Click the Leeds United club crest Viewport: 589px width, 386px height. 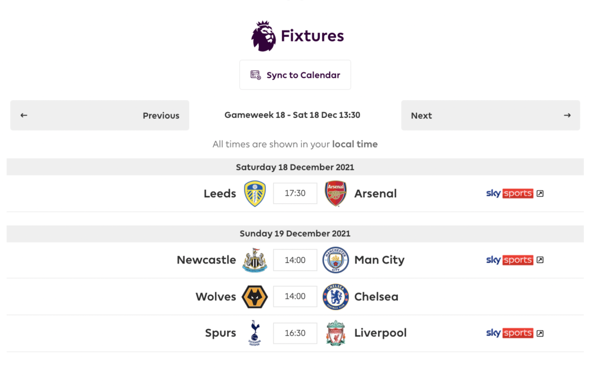(255, 194)
